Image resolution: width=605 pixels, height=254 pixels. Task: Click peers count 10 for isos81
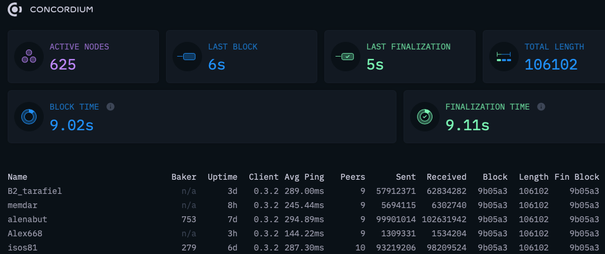360,248
